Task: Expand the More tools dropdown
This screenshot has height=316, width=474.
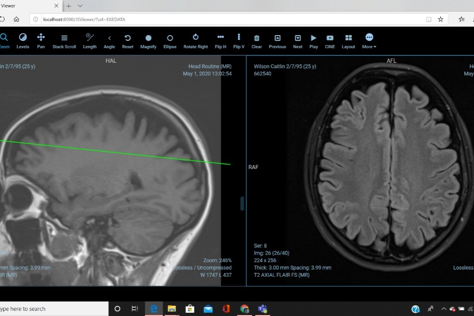Action: pyautogui.click(x=369, y=41)
